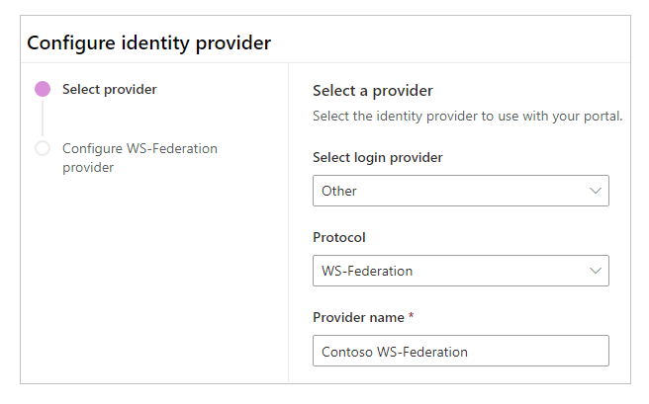Click the Provider name field label
Image resolution: width=649 pixels, height=404 pixels.
[x=357, y=317]
